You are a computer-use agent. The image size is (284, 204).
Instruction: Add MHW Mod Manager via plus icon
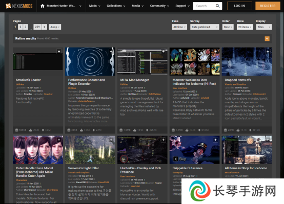163,52
